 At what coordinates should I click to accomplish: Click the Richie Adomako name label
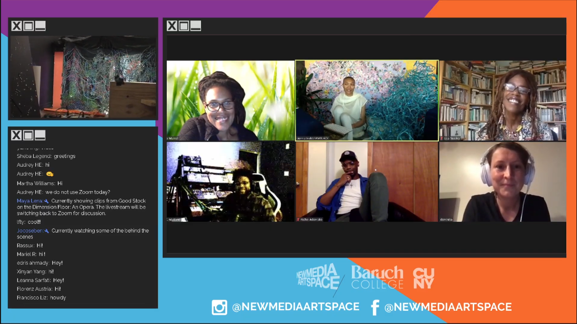pyautogui.click(x=310, y=220)
